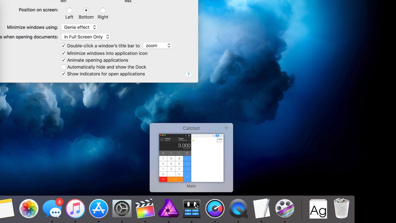Click the Calcbot dock icon

[192, 208]
